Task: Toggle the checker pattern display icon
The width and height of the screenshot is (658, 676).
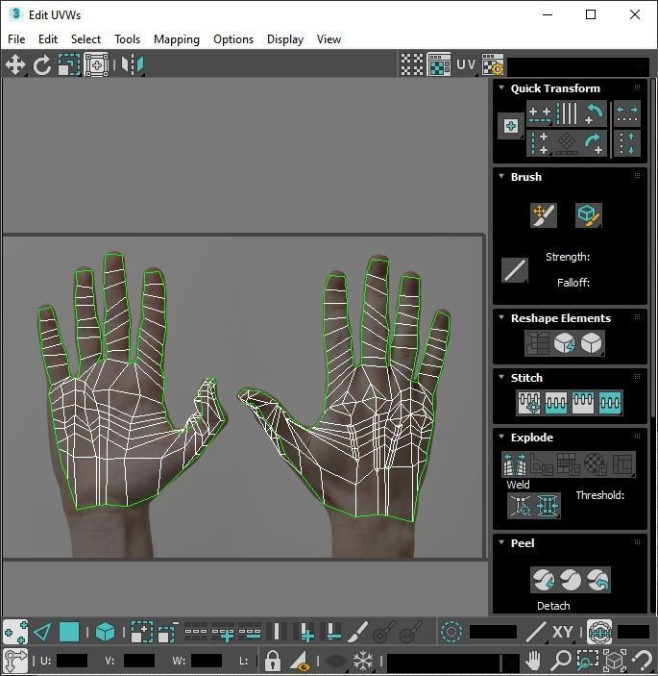Action: click(x=412, y=64)
